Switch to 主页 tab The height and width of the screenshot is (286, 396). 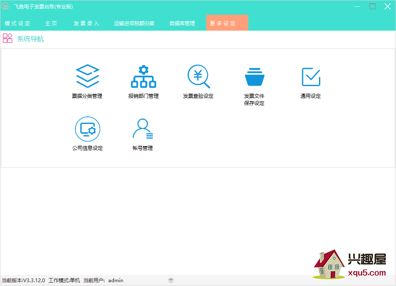pos(51,23)
